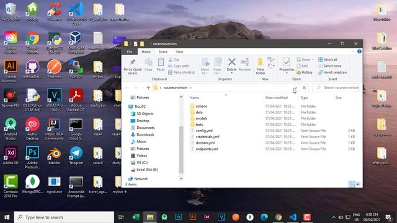Select Videos in the navigation pane

[139, 155]
